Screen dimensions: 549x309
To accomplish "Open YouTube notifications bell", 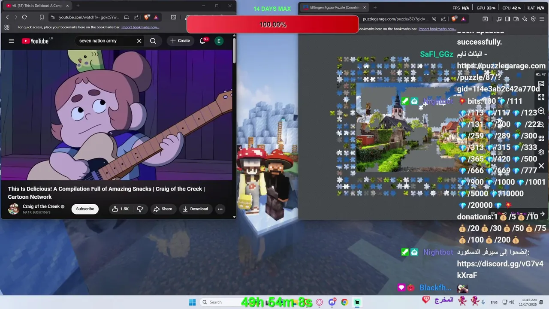I will click(x=203, y=41).
